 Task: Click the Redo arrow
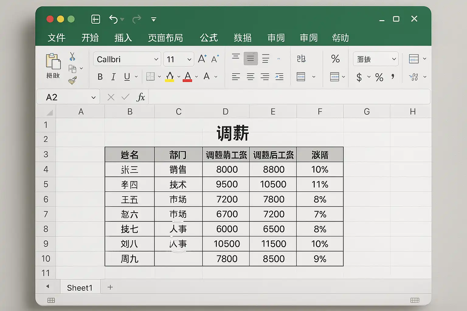point(137,19)
